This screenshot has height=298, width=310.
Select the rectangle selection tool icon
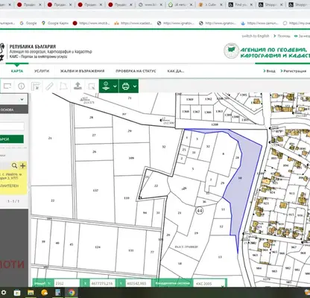point(7,86)
